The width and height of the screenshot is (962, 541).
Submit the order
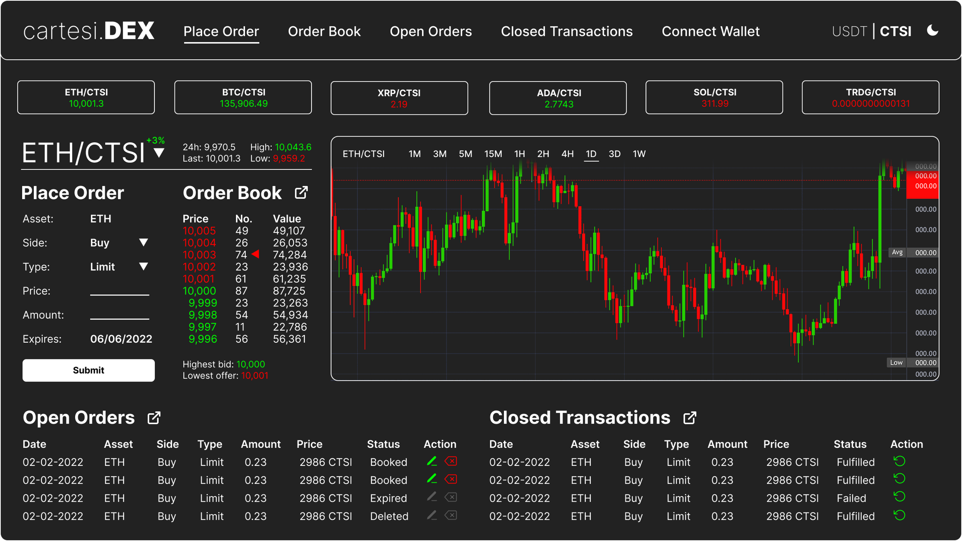[89, 370]
